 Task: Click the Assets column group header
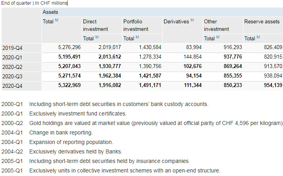click(50, 13)
